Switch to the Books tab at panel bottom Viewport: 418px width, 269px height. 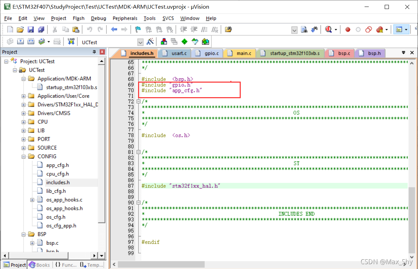(x=40, y=265)
